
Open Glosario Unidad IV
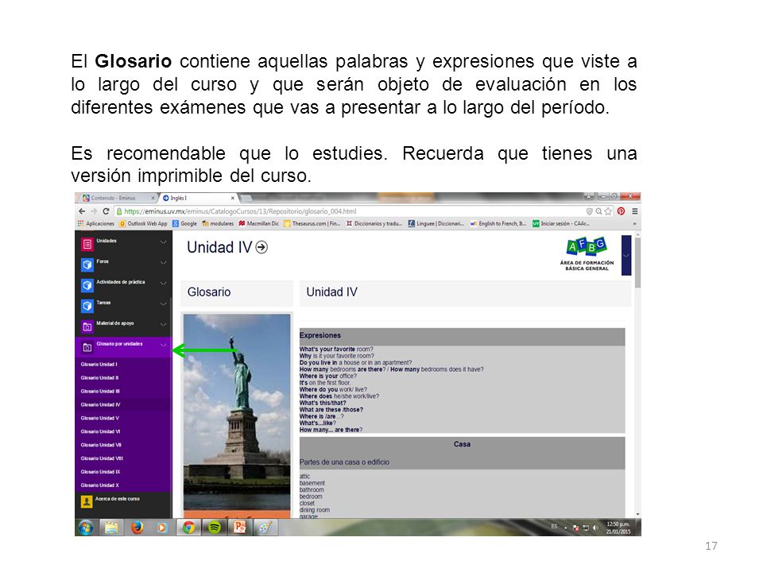click(101, 404)
